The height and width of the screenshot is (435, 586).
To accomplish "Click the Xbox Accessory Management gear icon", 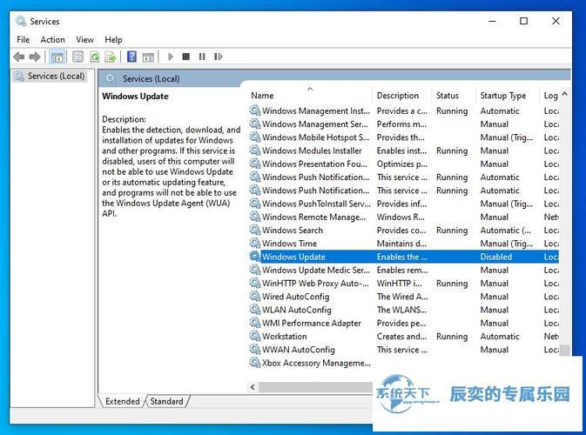I will pyautogui.click(x=255, y=363).
